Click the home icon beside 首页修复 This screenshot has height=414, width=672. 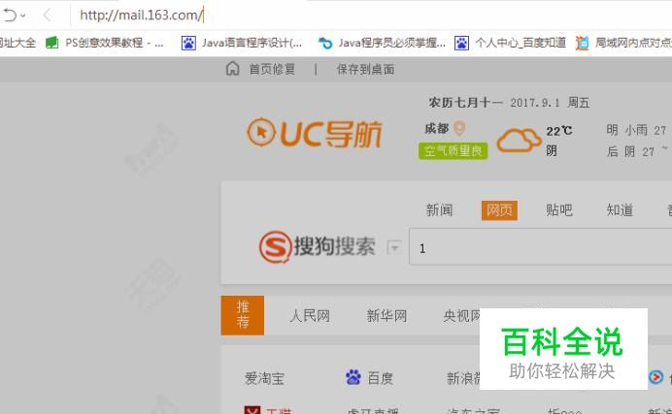point(233,69)
